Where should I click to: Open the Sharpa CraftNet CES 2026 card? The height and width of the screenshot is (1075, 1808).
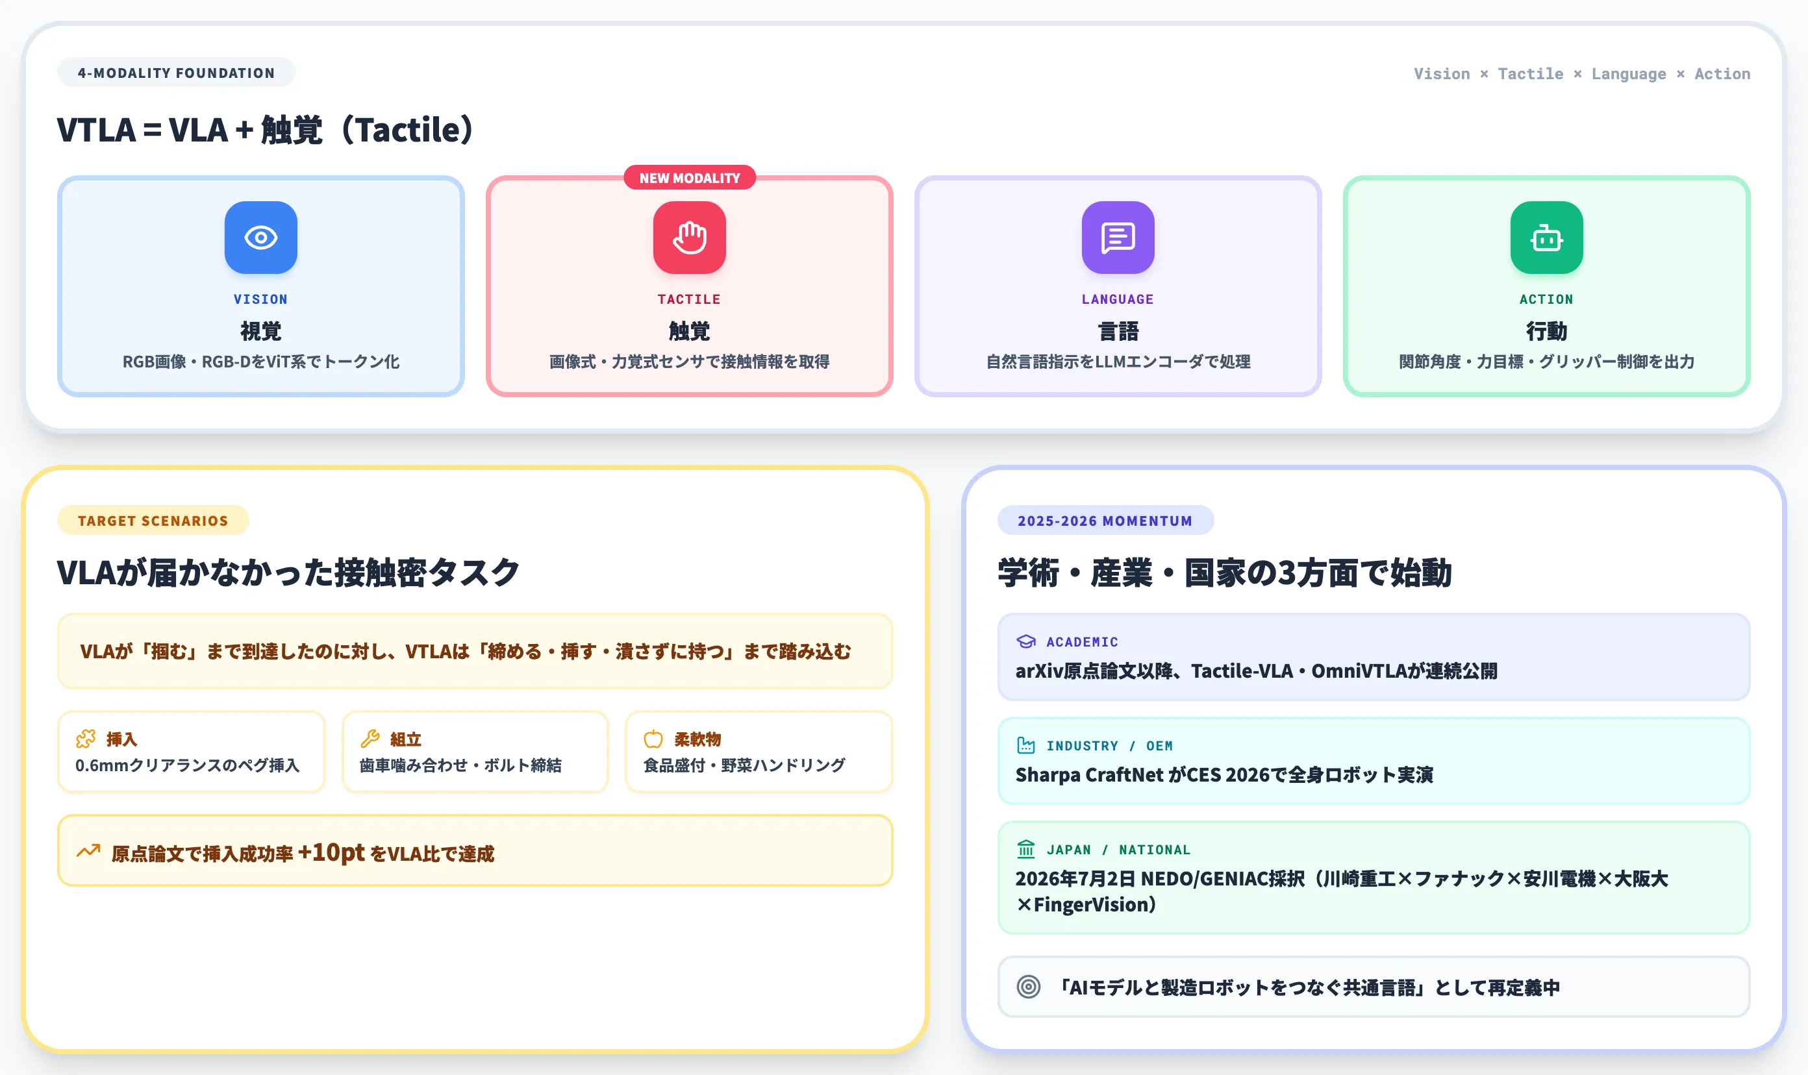point(1374,761)
